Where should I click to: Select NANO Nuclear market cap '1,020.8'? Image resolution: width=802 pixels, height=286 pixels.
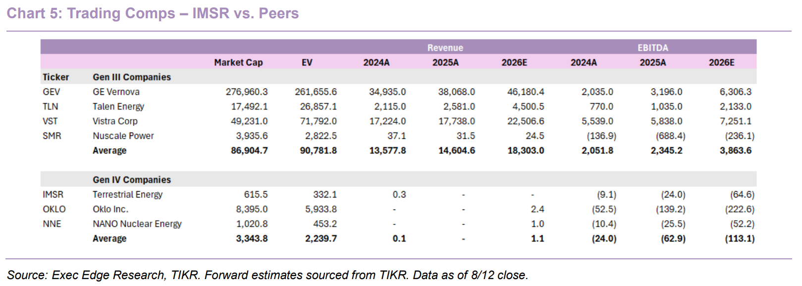point(252,224)
